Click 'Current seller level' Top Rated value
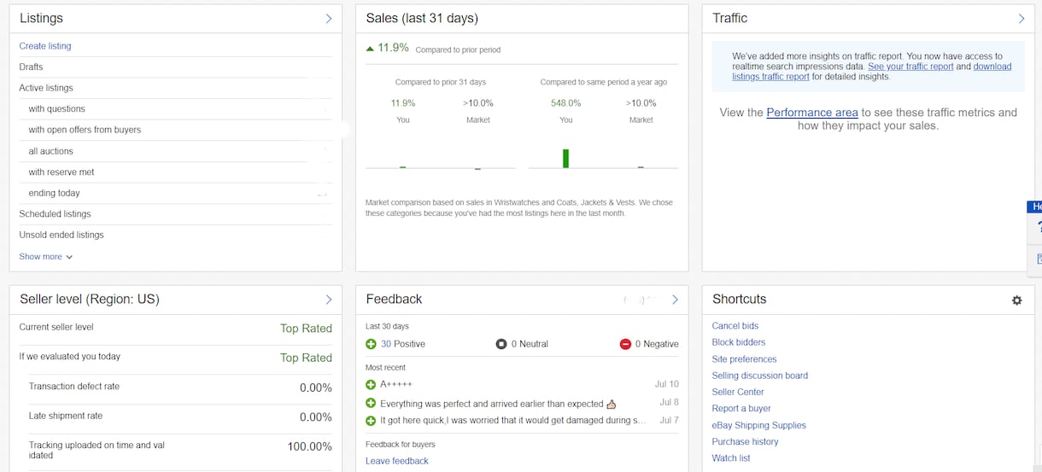Screen dimensions: 1042x472 (x=306, y=329)
